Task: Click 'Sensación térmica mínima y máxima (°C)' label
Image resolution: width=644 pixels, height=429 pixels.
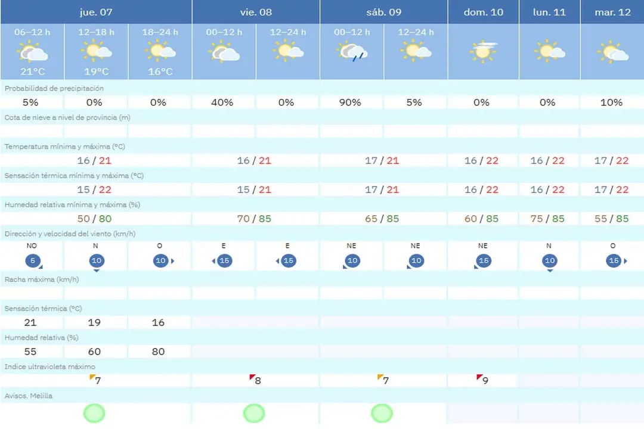Action: pos(74,176)
